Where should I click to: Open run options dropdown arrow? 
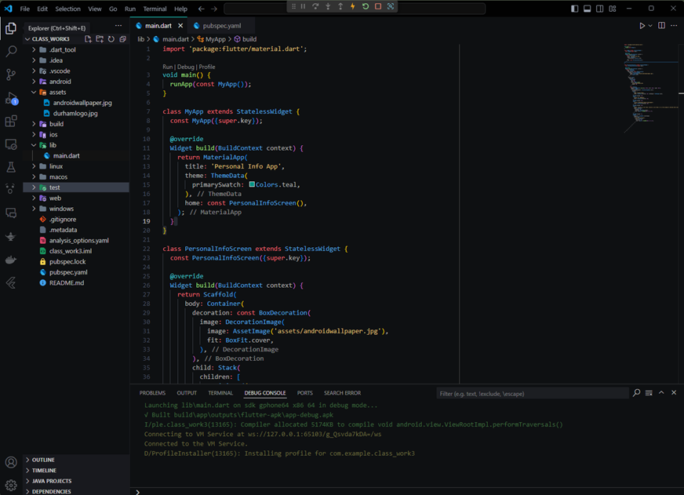(x=650, y=25)
